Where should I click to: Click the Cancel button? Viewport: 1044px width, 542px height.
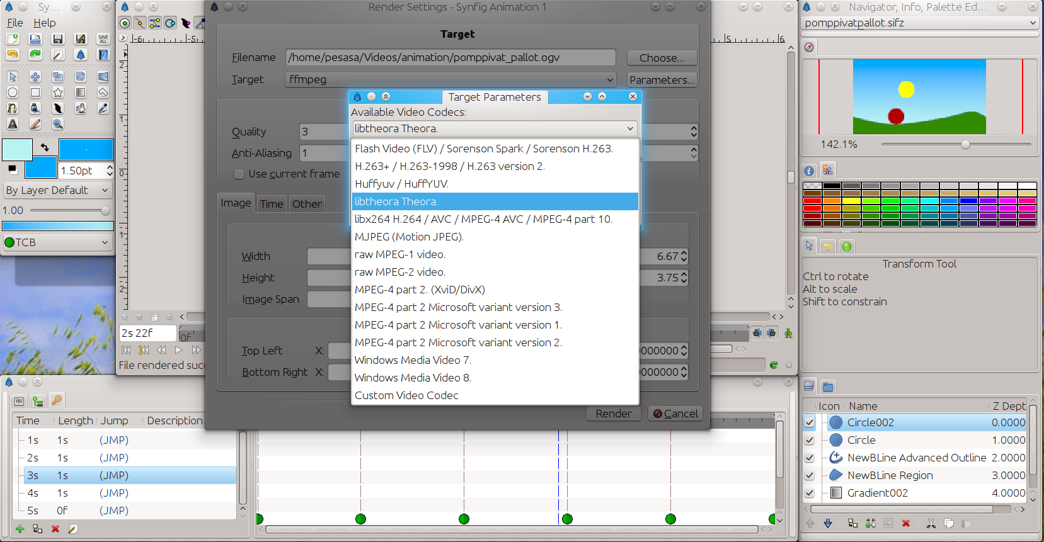(675, 414)
